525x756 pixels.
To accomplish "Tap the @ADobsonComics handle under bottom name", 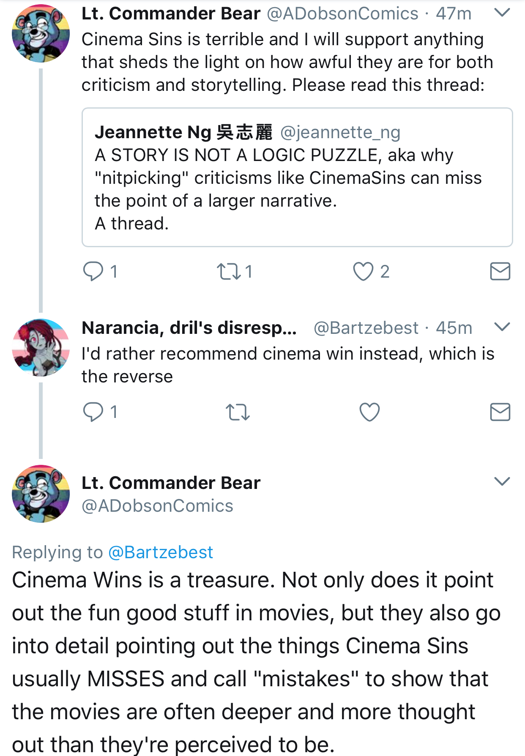I will (x=157, y=506).
